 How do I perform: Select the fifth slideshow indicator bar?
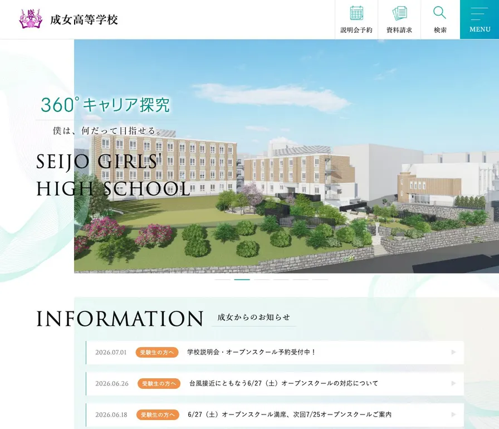[300, 280]
